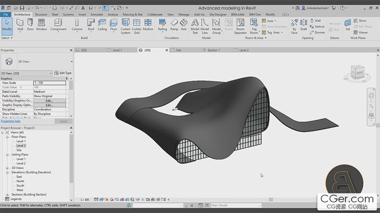This screenshot has width=380, height=213.
Task: Select the Legends item in Project Browser
Action: pos(16,199)
